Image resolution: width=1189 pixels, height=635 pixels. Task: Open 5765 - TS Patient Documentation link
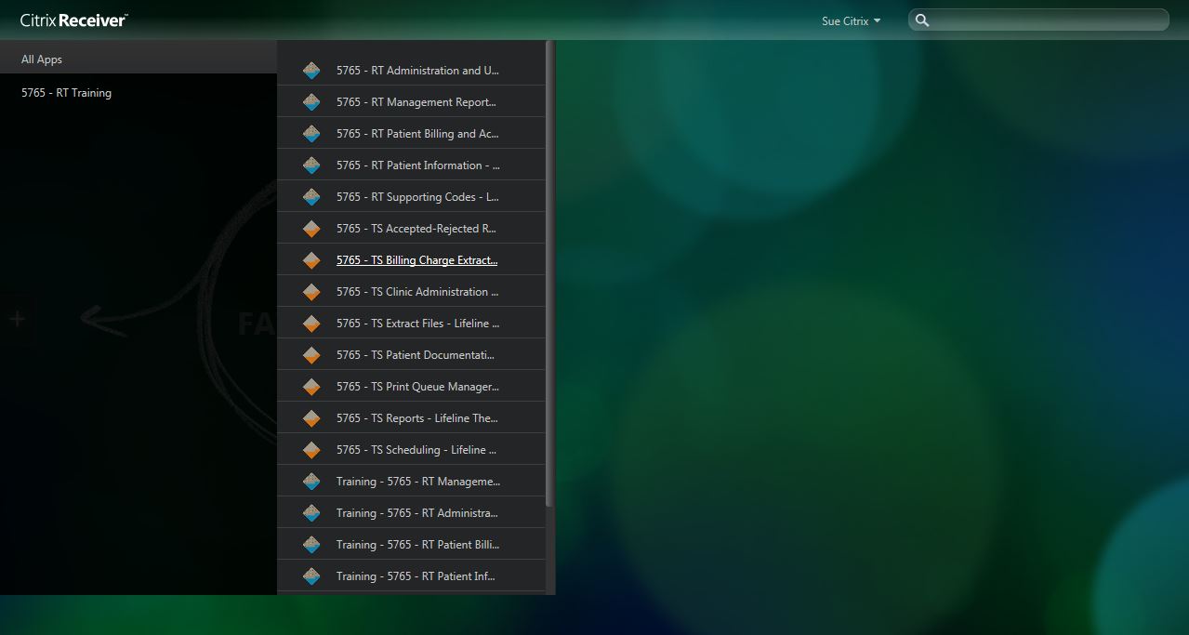(416, 355)
